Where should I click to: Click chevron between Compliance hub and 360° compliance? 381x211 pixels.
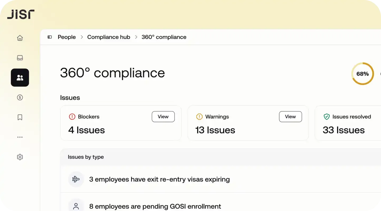(136, 37)
